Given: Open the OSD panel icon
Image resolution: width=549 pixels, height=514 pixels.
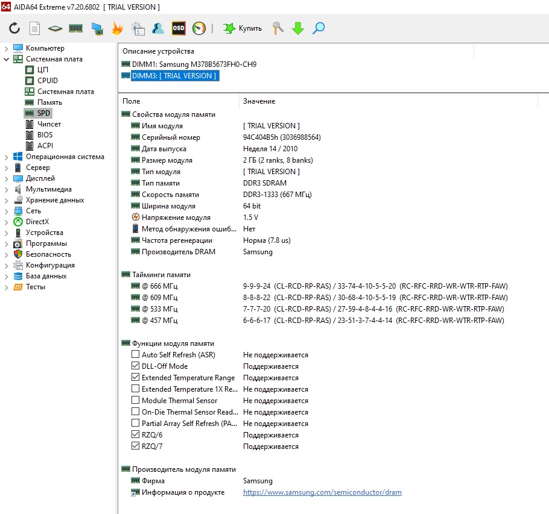Looking at the screenshot, I should 178,28.
